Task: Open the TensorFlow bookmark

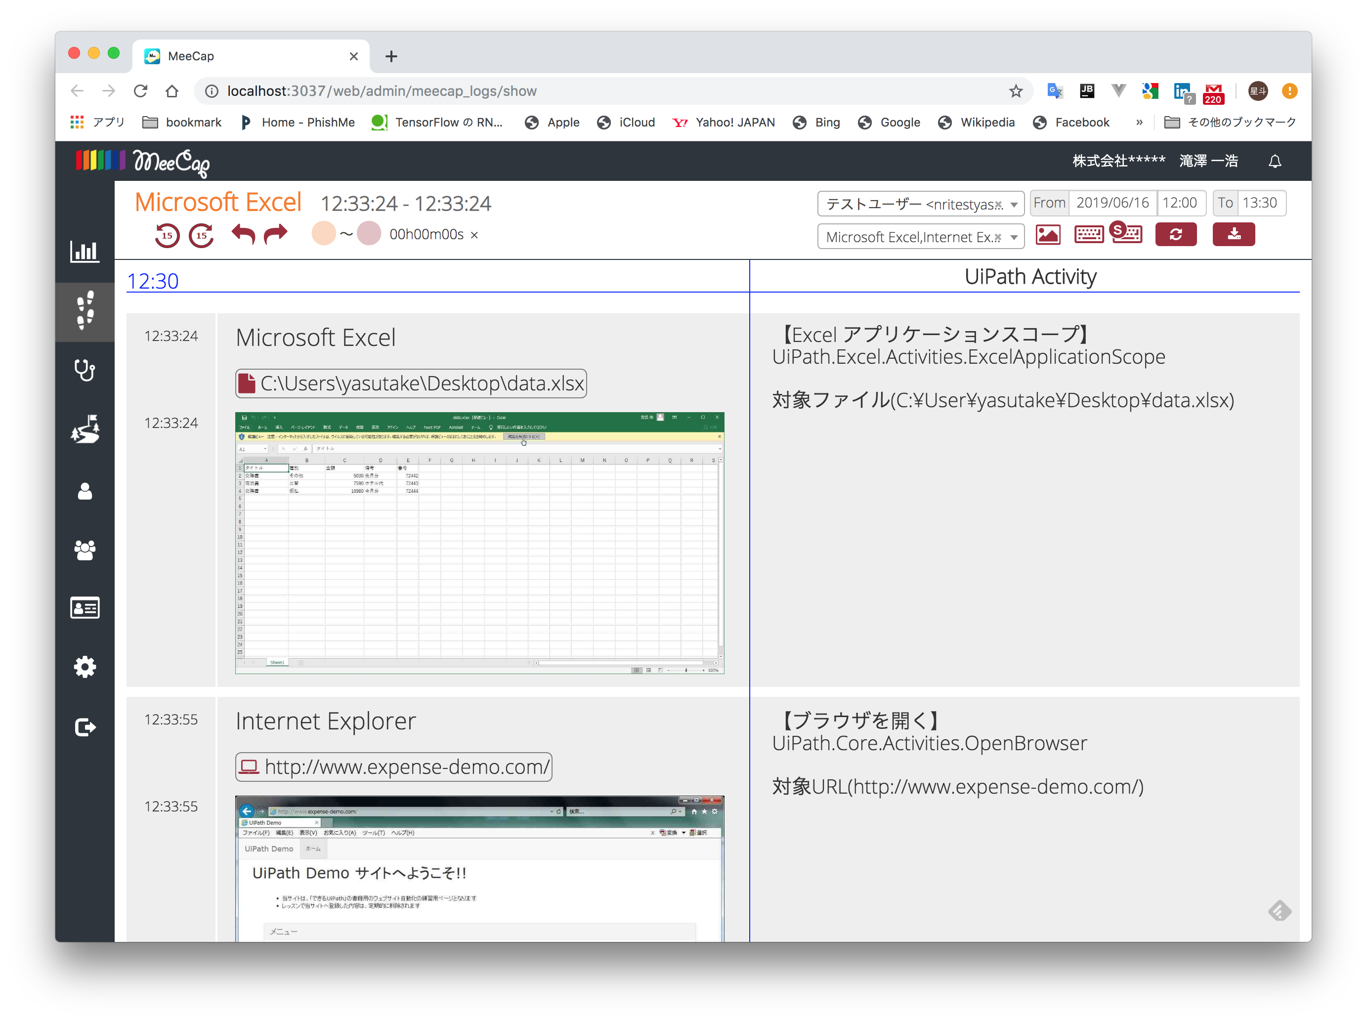Action: click(x=437, y=123)
